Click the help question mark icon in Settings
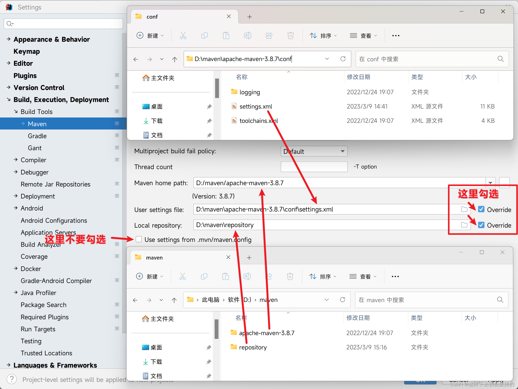The image size is (518, 389). click(x=12, y=379)
